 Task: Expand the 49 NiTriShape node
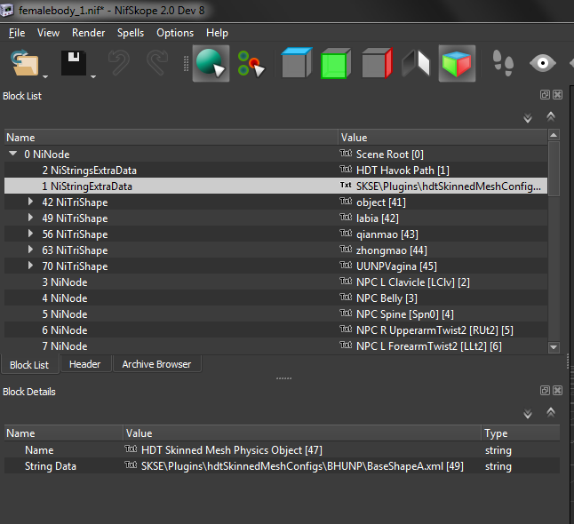point(30,218)
